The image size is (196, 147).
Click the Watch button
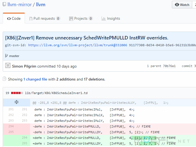point(182,5)
